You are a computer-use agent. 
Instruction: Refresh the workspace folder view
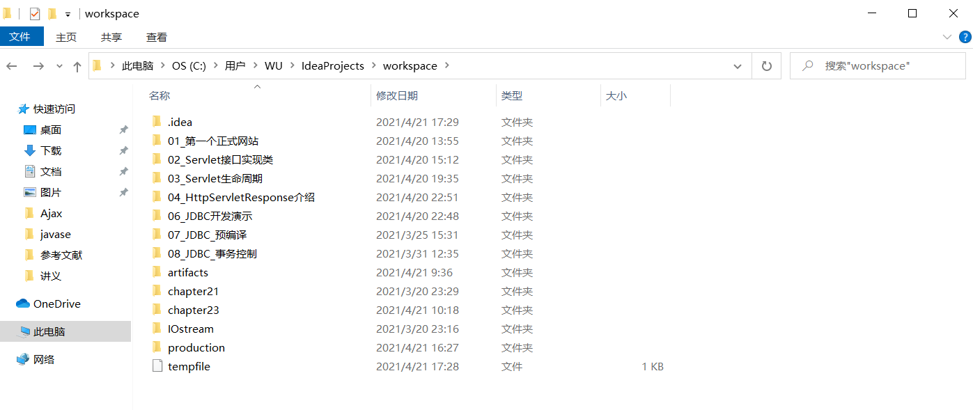pos(767,66)
